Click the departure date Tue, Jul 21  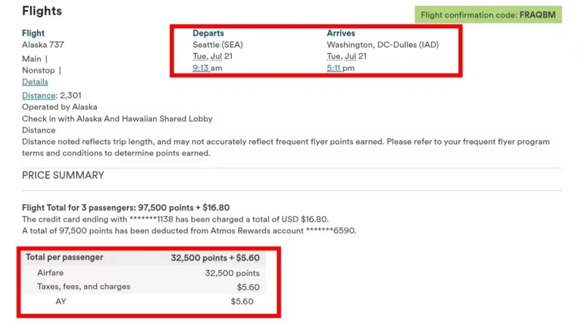tap(213, 56)
